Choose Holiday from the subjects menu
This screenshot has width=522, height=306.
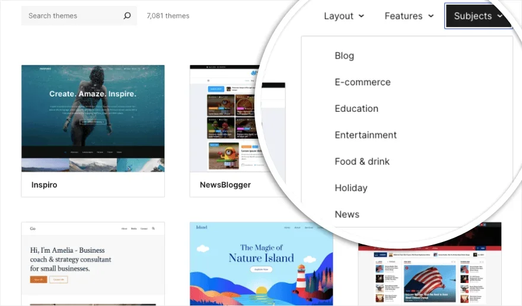351,188
